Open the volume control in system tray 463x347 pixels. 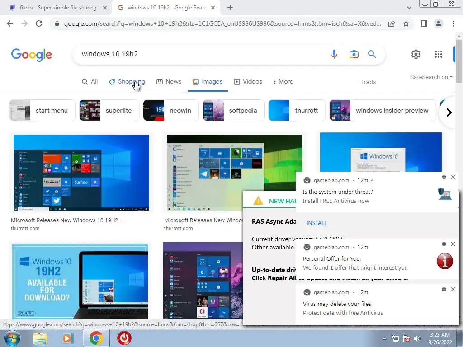click(x=417, y=338)
